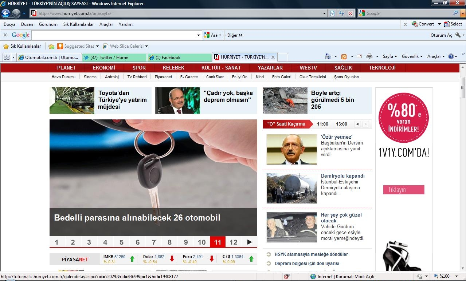Switch to the Facebook tab
Screen dimensions: 466x281
point(180,57)
